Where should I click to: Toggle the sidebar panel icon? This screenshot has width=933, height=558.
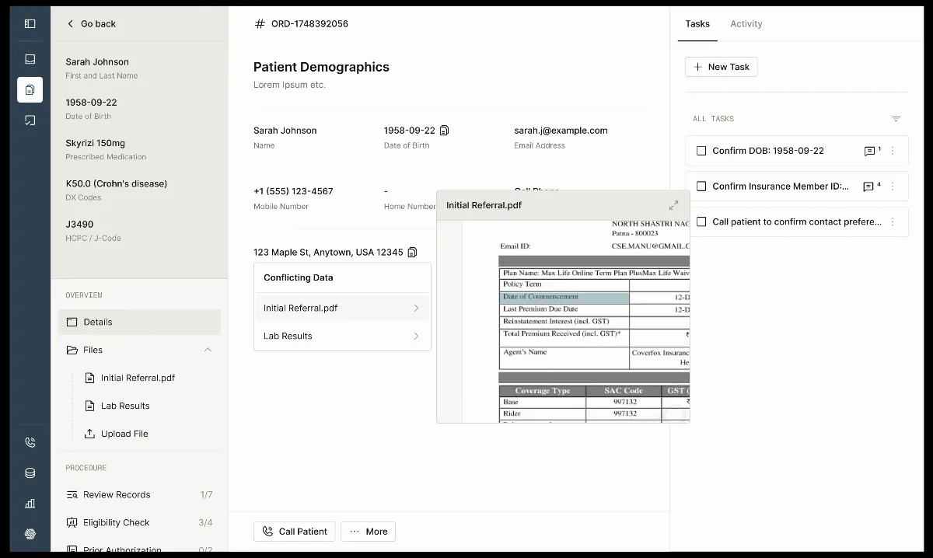30,23
